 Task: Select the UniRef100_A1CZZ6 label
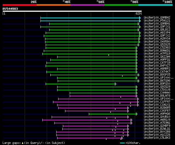pos(157,135)
